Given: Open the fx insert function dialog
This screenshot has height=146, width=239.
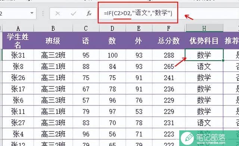Looking at the screenshot, I should click(x=89, y=13).
